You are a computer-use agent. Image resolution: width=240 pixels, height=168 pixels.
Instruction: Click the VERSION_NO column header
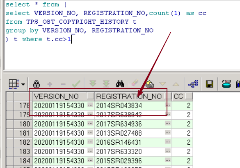pos(63,96)
